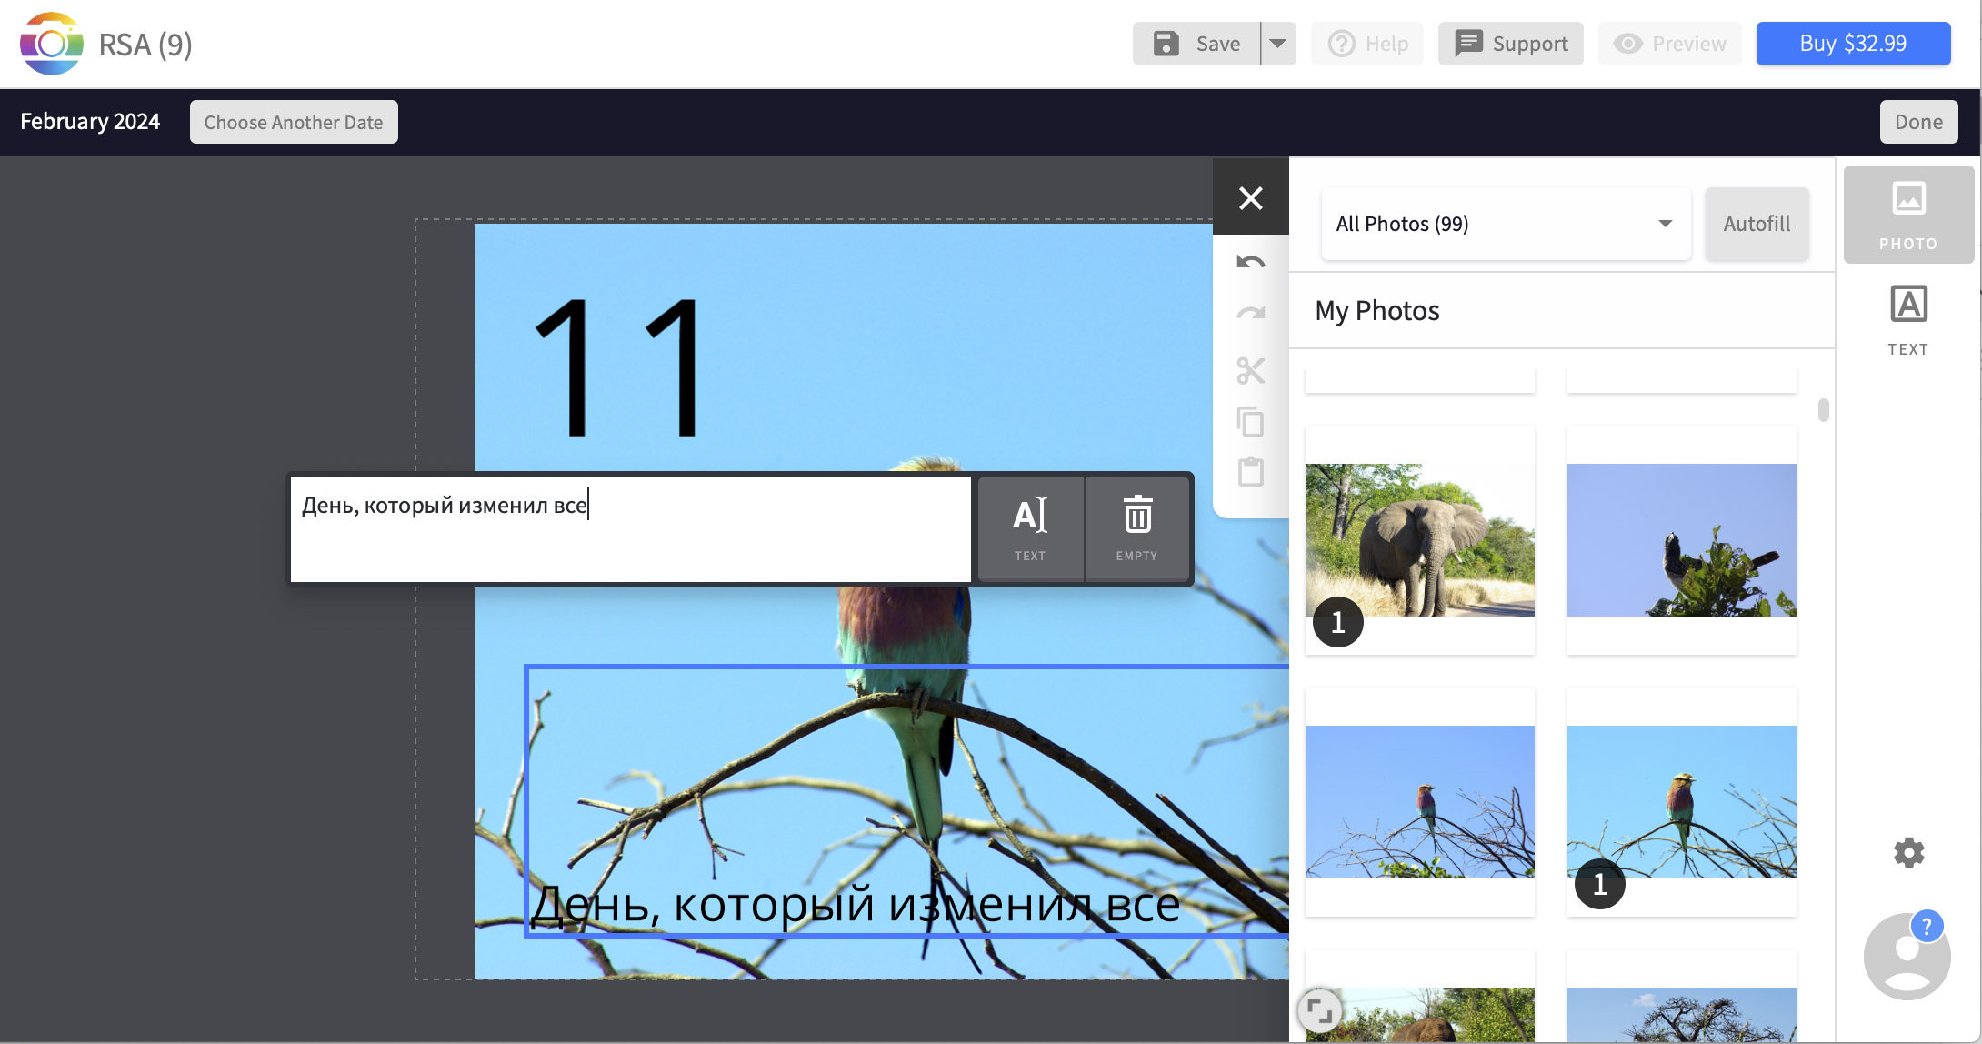The width and height of the screenshot is (1982, 1044).
Task: Save the RSA (9) project
Action: point(1196,44)
